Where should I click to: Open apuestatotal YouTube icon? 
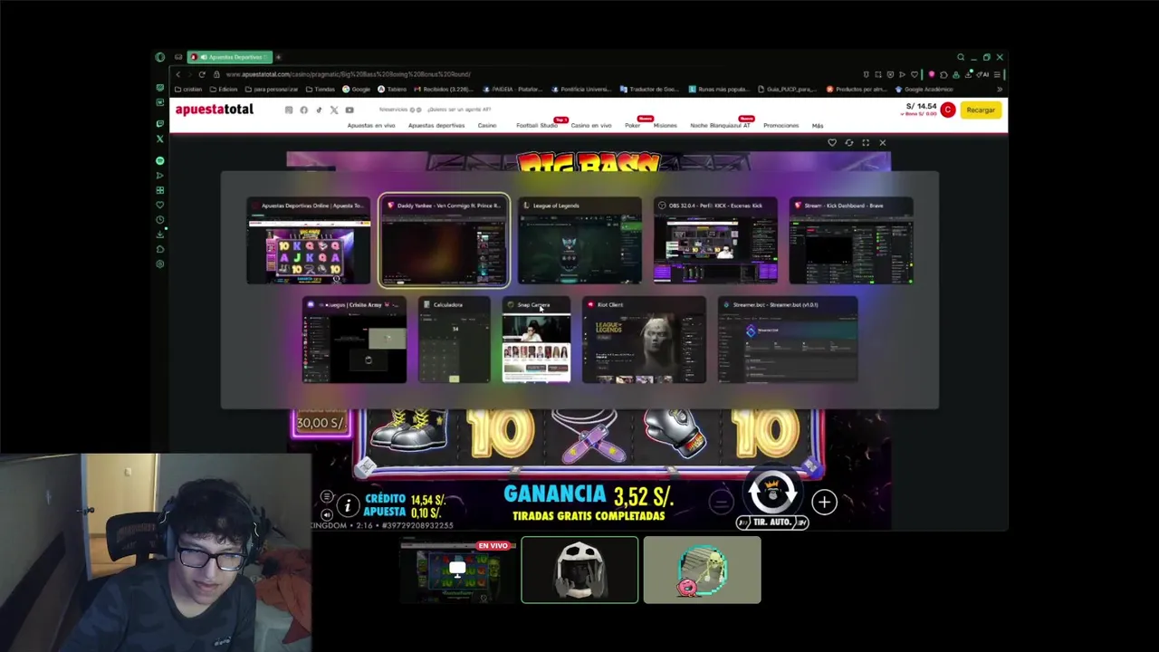pyautogui.click(x=349, y=110)
